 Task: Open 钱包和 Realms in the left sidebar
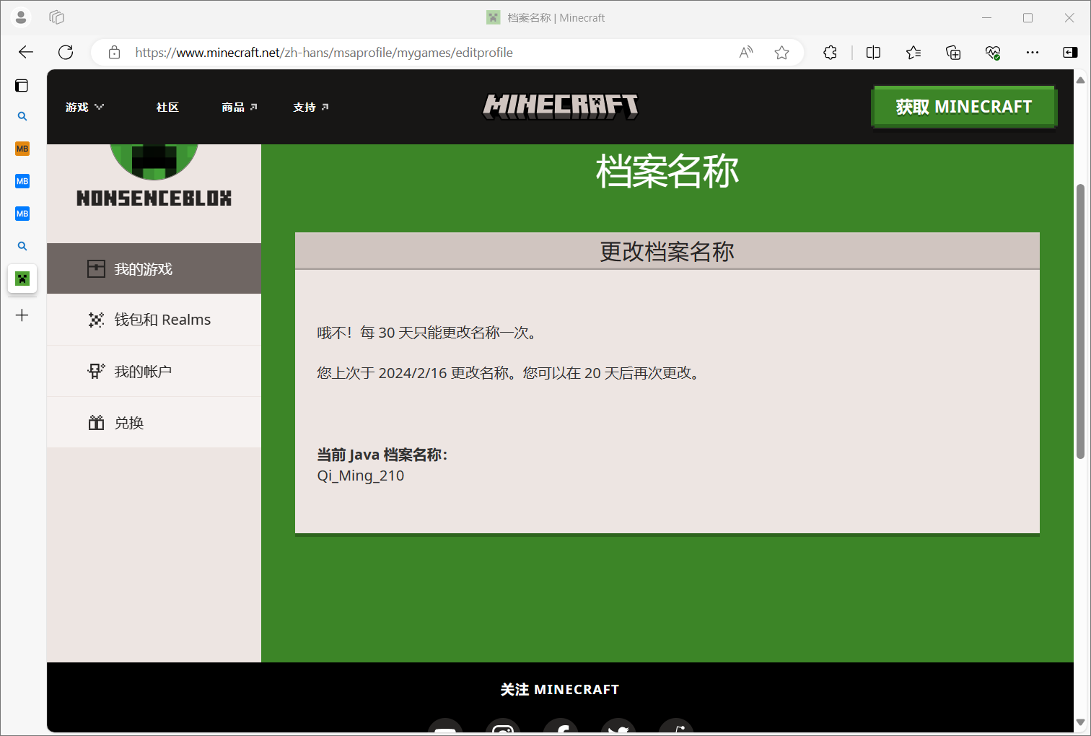(x=154, y=320)
